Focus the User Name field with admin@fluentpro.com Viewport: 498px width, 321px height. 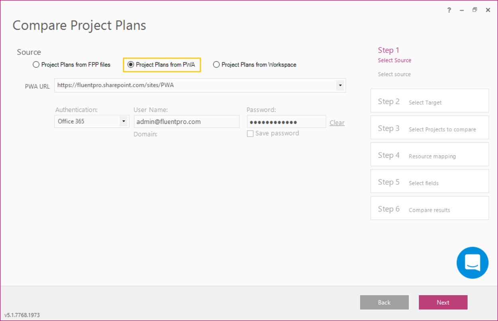tap(186, 121)
